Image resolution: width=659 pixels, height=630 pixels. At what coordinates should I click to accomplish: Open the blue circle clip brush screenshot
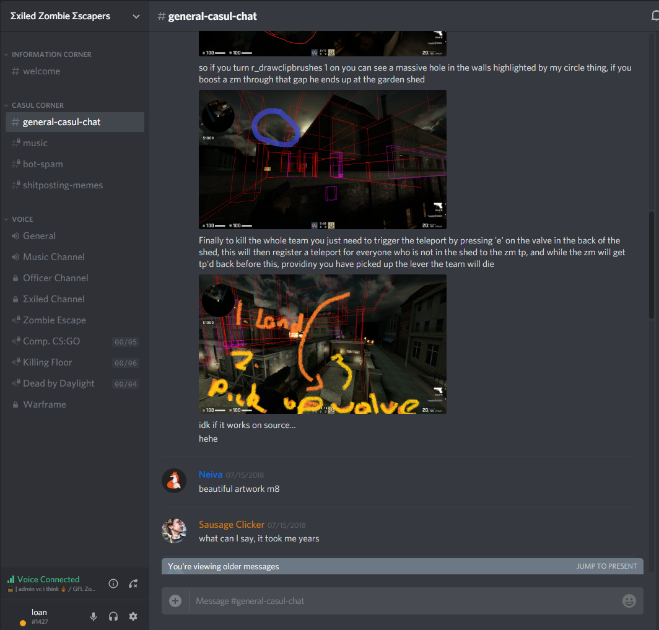pyautogui.click(x=322, y=159)
